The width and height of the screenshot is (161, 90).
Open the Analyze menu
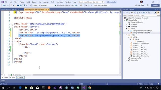coord(46,2)
